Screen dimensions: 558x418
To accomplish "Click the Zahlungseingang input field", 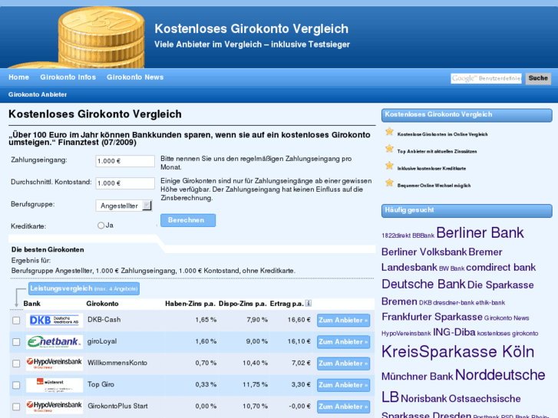I will (125, 161).
